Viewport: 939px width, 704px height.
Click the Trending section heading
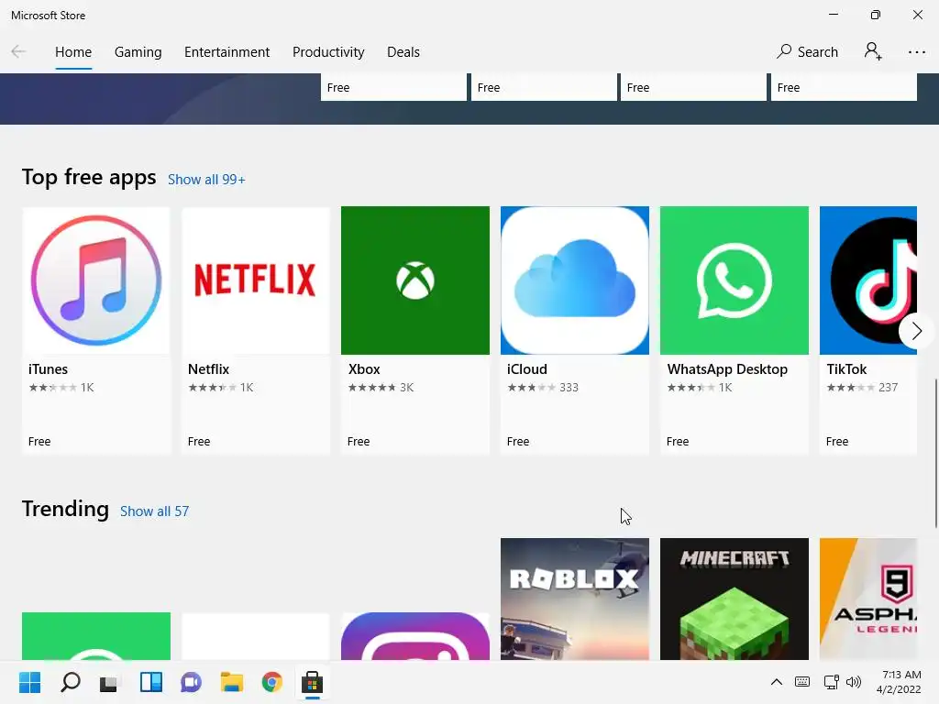(x=65, y=509)
